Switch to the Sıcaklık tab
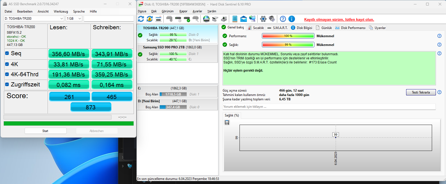Viewport: 446px width, 184px height. click(x=256, y=28)
